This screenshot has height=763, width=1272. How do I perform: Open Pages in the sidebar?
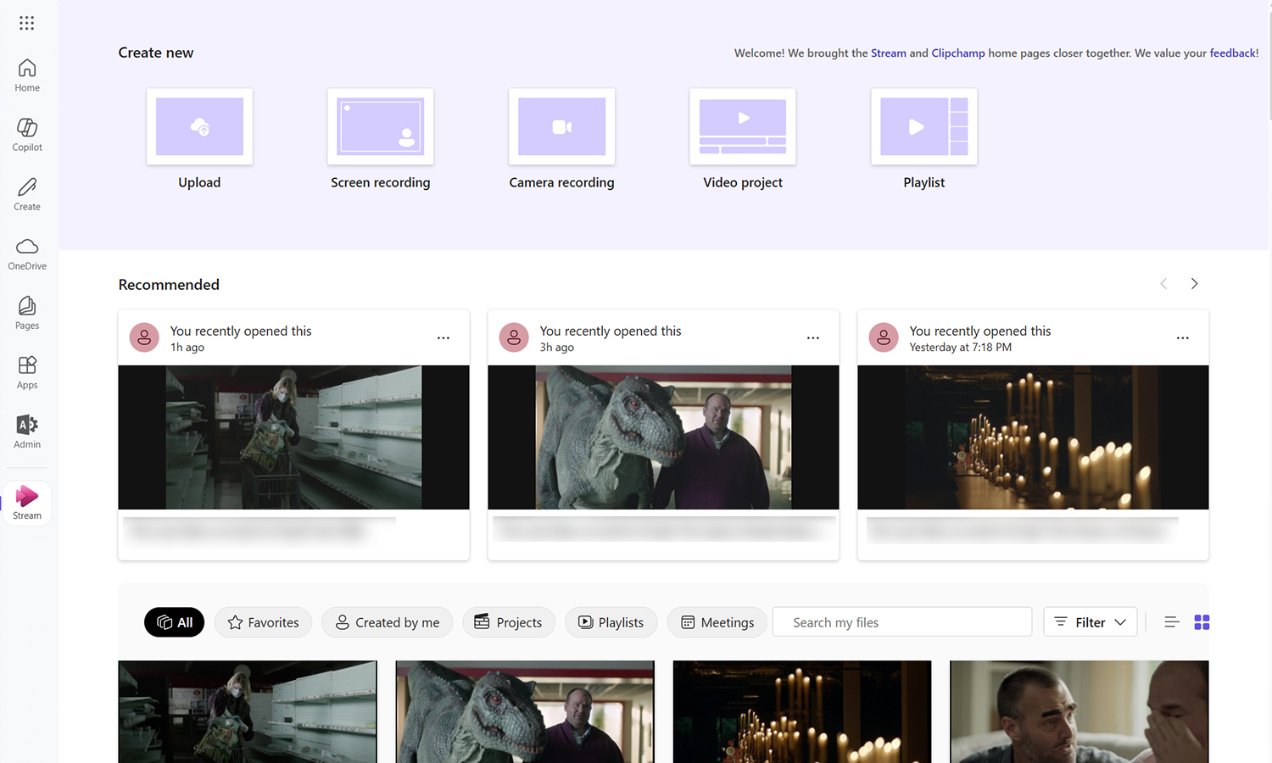(x=27, y=313)
